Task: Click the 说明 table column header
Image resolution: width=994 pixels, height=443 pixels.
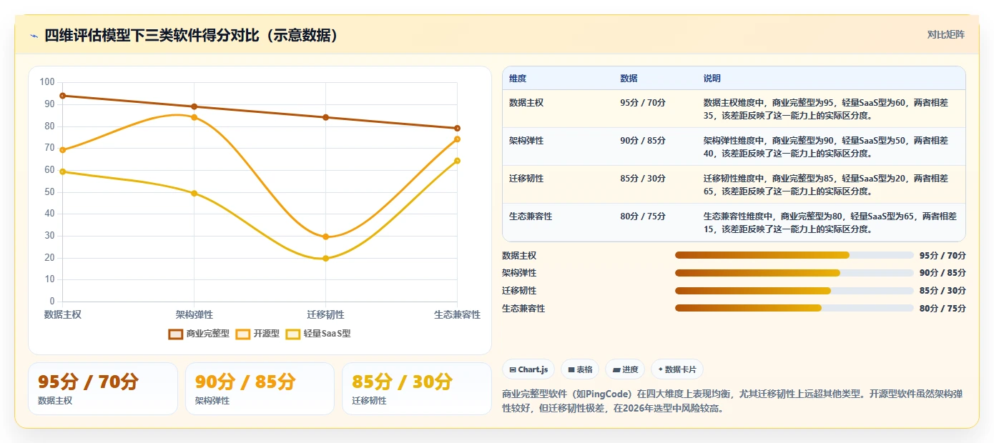Action: [712, 78]
